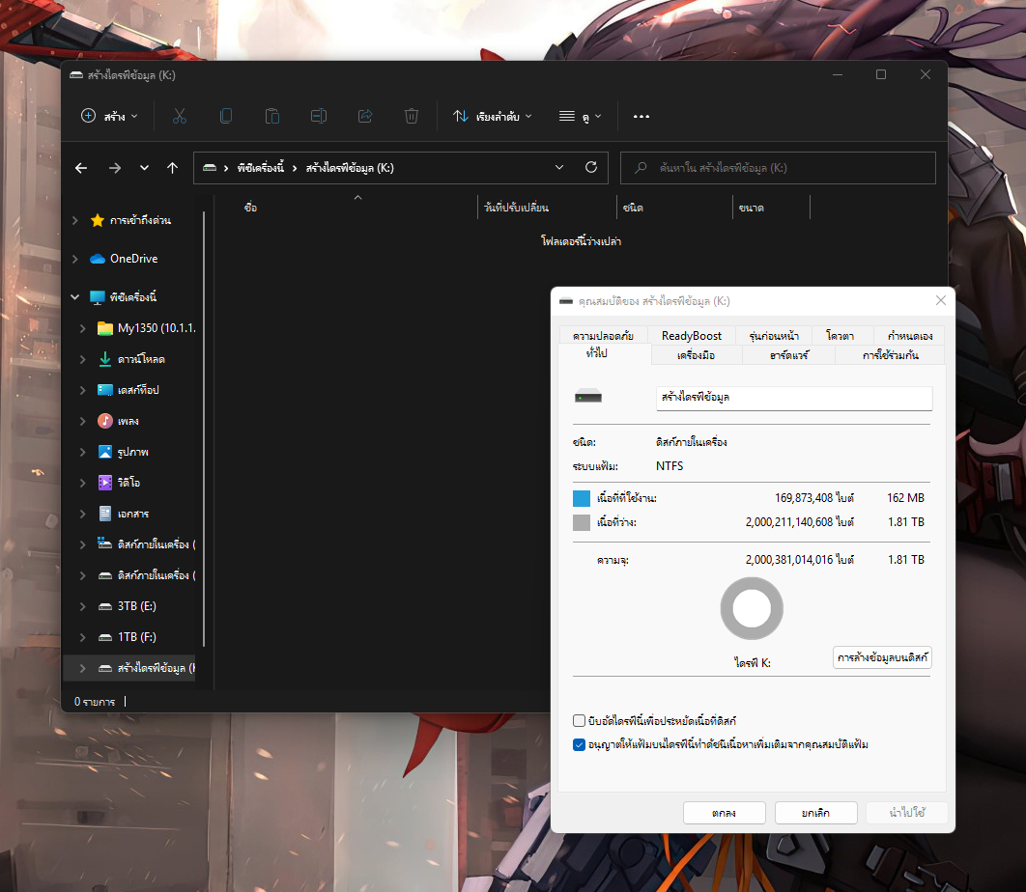Click the gray free space color swatch
The height and width of the screenshot is (892, 1026).
point(582,522)
